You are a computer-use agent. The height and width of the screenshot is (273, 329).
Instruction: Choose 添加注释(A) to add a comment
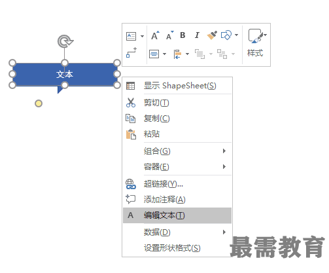[177, 200]
